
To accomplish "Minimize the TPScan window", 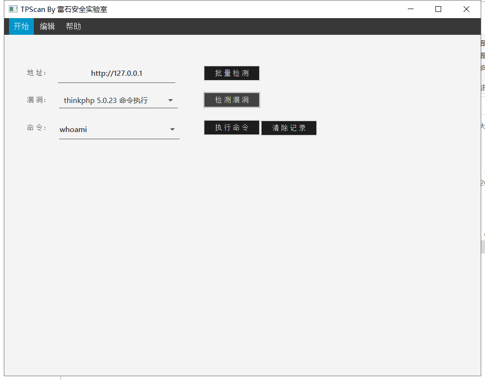I will 410,9.
